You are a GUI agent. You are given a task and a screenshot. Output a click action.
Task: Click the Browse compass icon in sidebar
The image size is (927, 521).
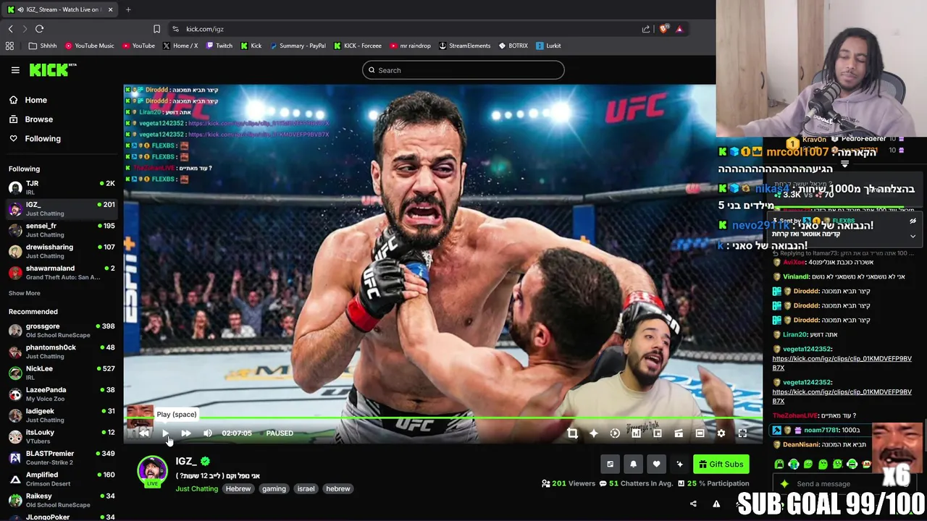click(13, 119)
